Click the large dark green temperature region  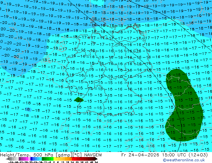[x=185, y=105]
